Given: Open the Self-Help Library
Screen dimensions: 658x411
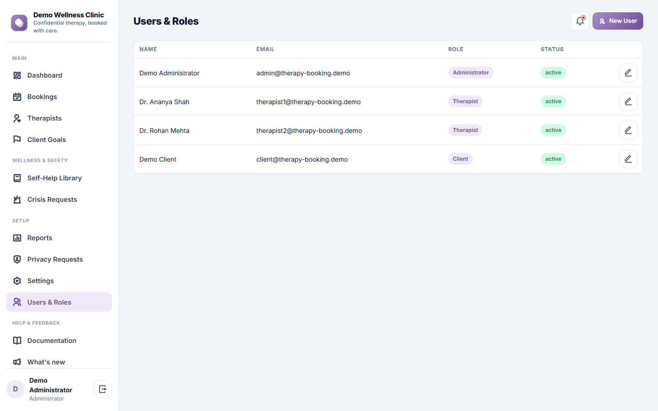Looking at the screenshot, I should click(x=59, y=178).
